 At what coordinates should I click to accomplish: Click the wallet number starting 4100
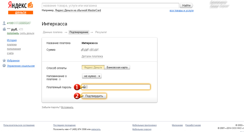(x=19, y=23)
